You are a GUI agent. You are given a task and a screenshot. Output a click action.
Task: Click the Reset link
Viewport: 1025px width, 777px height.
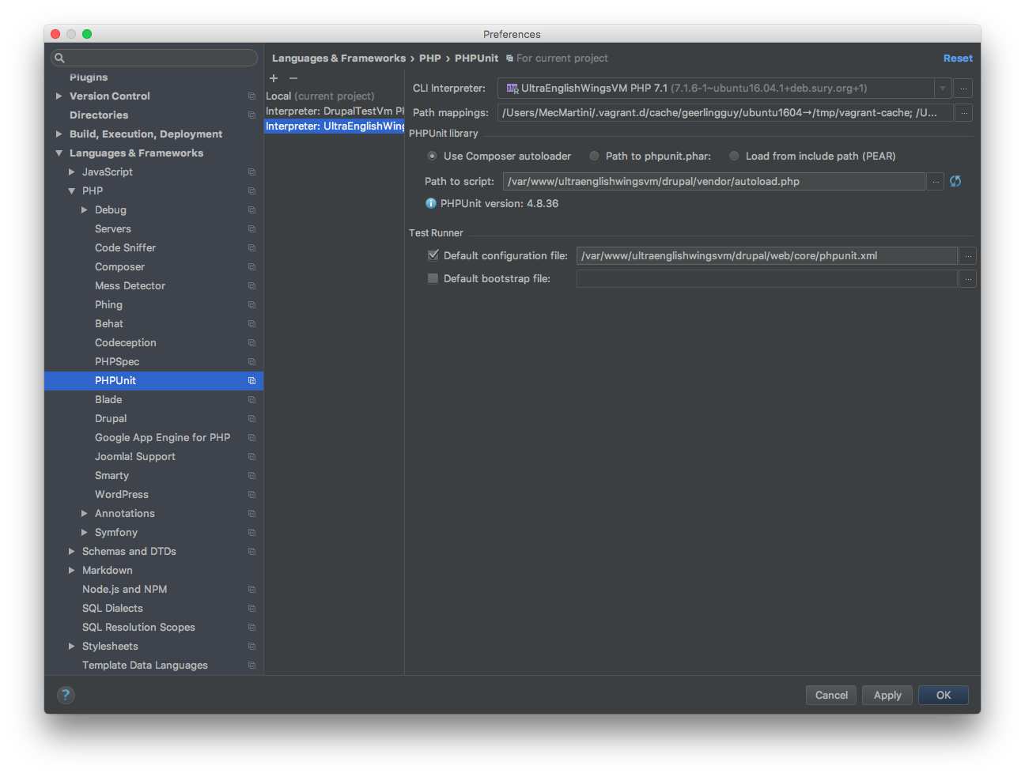point(958,58)
